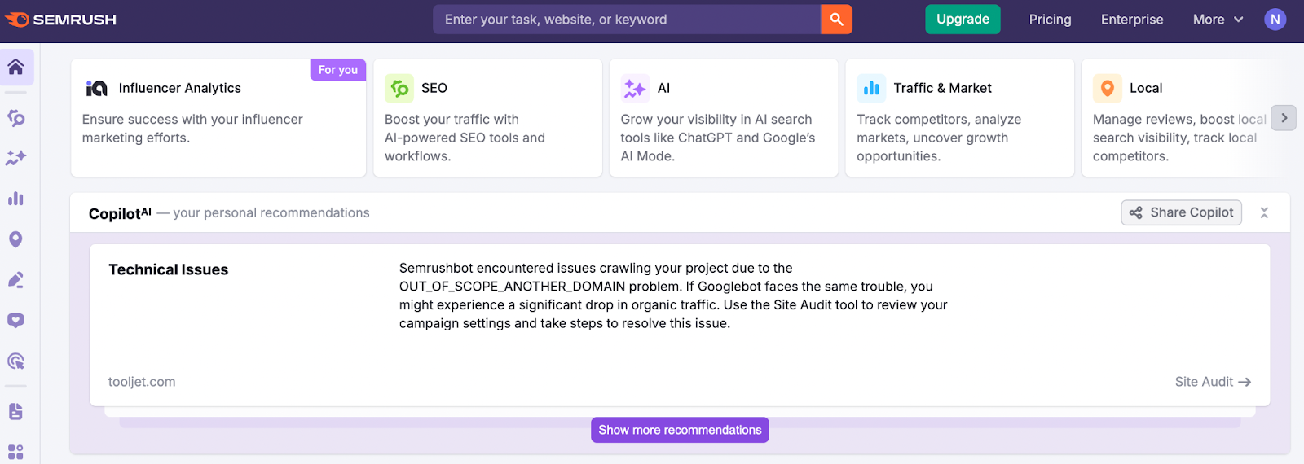Screen dimensions: 1304x464
Task: Open Traffic & Market bar chart sidebar icon
Action: click(16, 199)
